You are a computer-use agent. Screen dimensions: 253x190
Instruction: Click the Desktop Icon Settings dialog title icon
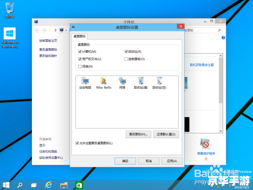pos(73,27)
